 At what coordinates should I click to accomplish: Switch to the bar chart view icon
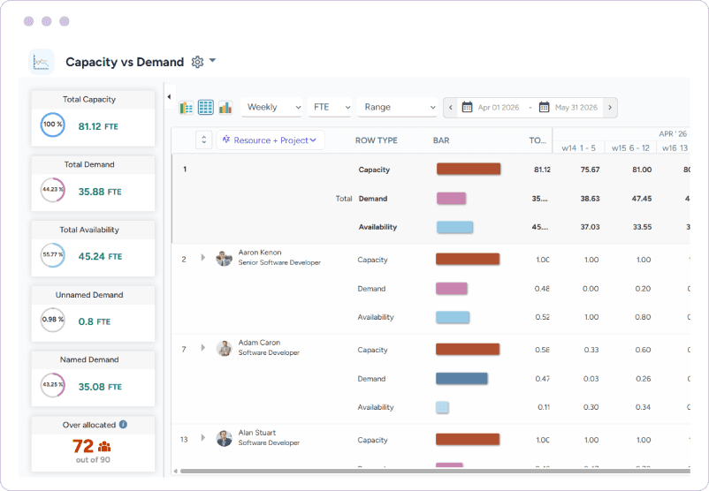pyautogui.click(x=225, y=108)
